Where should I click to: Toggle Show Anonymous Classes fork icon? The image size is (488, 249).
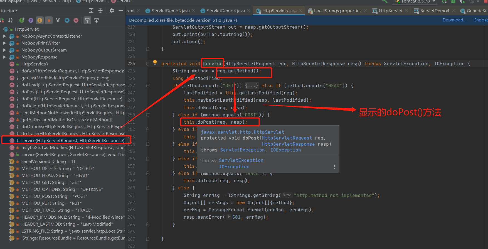coord(58,20)
